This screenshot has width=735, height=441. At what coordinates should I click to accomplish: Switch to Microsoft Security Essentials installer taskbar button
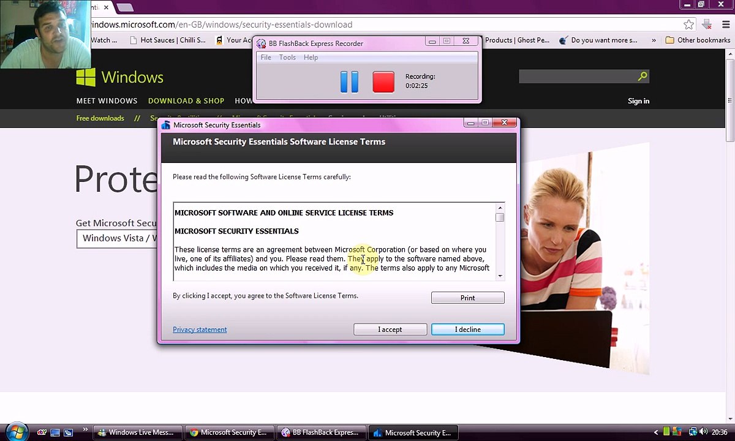[414, 432]
